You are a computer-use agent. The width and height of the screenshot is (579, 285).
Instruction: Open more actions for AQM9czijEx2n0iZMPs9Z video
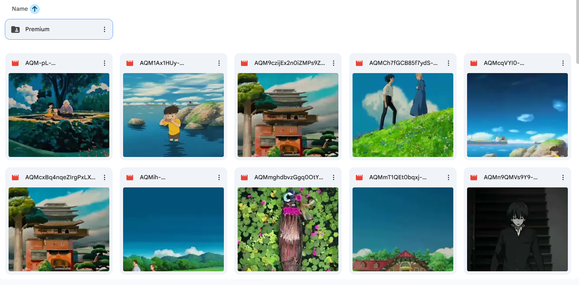pyautogui.click(x=334, y=63)
